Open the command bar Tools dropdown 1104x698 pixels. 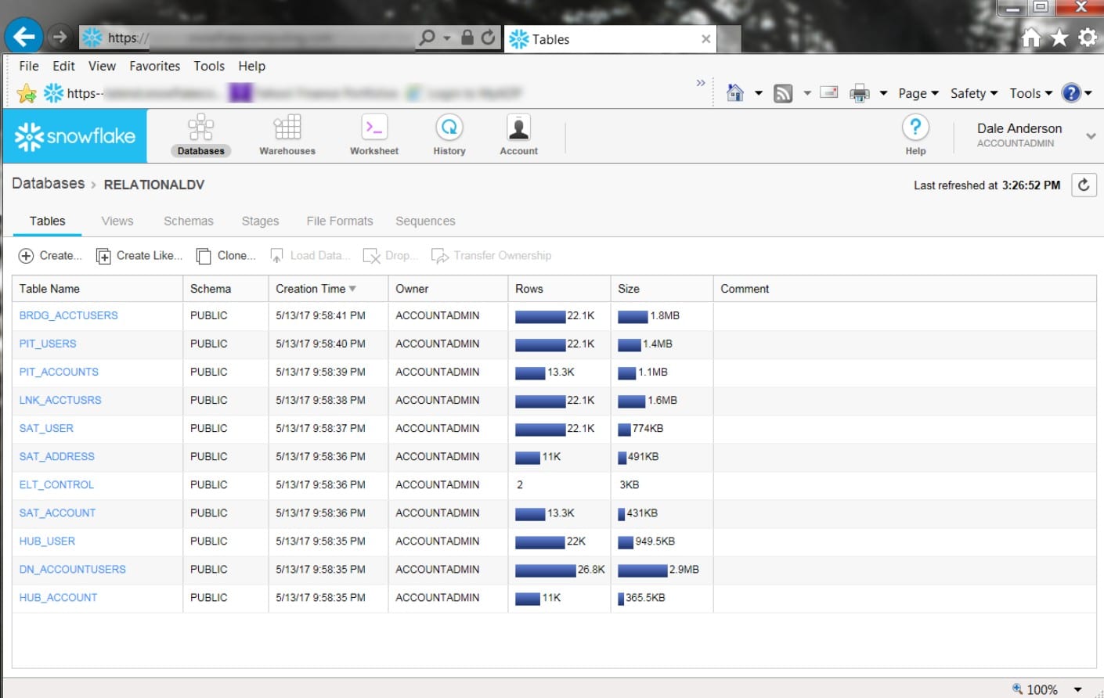(x=1031, y=93)
